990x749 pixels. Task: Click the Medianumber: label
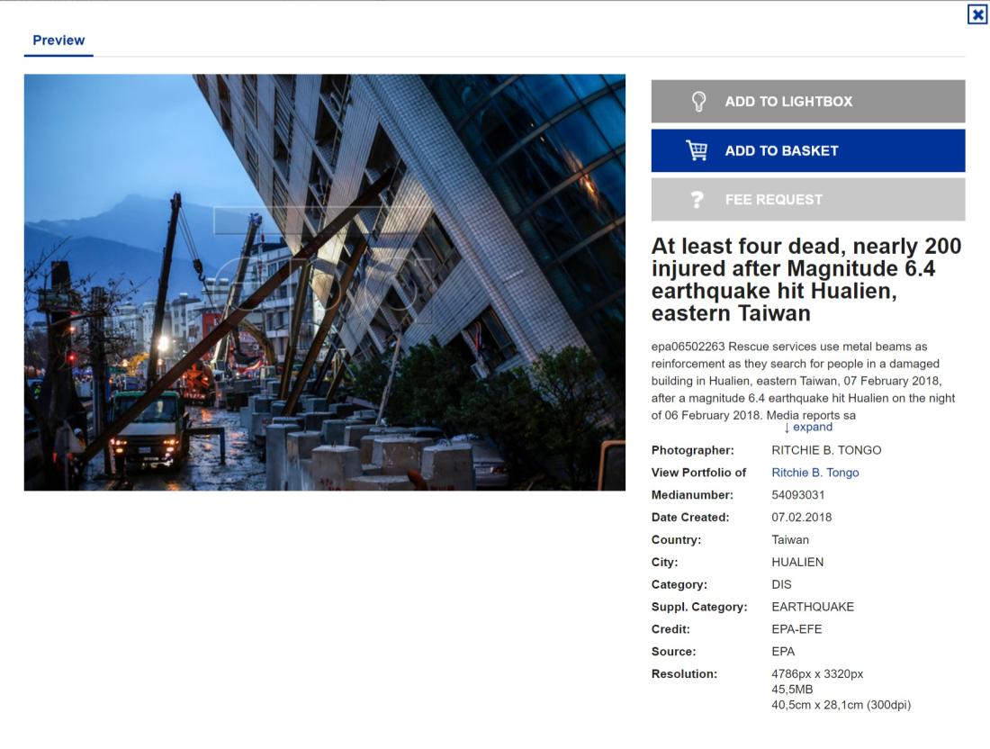point(692,495)
